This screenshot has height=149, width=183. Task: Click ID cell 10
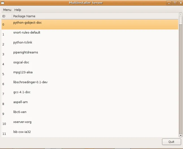[x=4, y=124]
